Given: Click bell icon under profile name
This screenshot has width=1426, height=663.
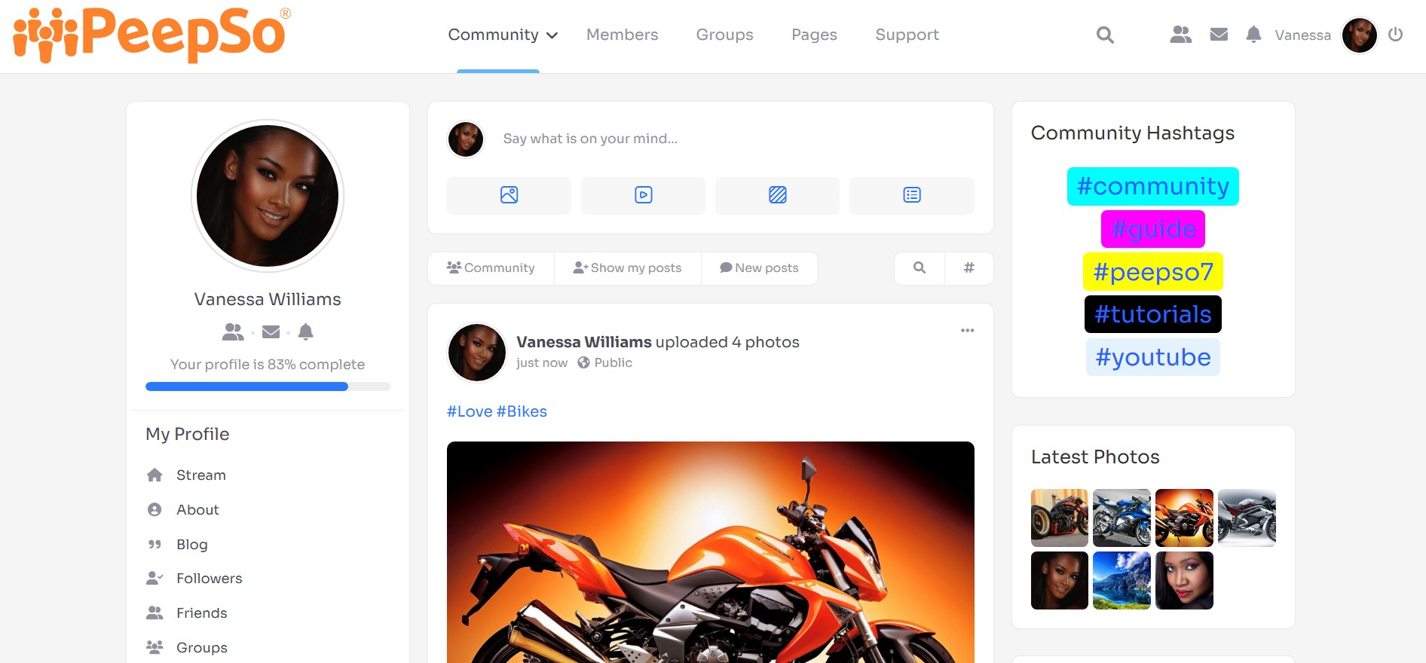Looking at the screenshot, I should click(305, 331).
